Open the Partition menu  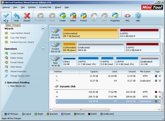click(x=32, y=7)
